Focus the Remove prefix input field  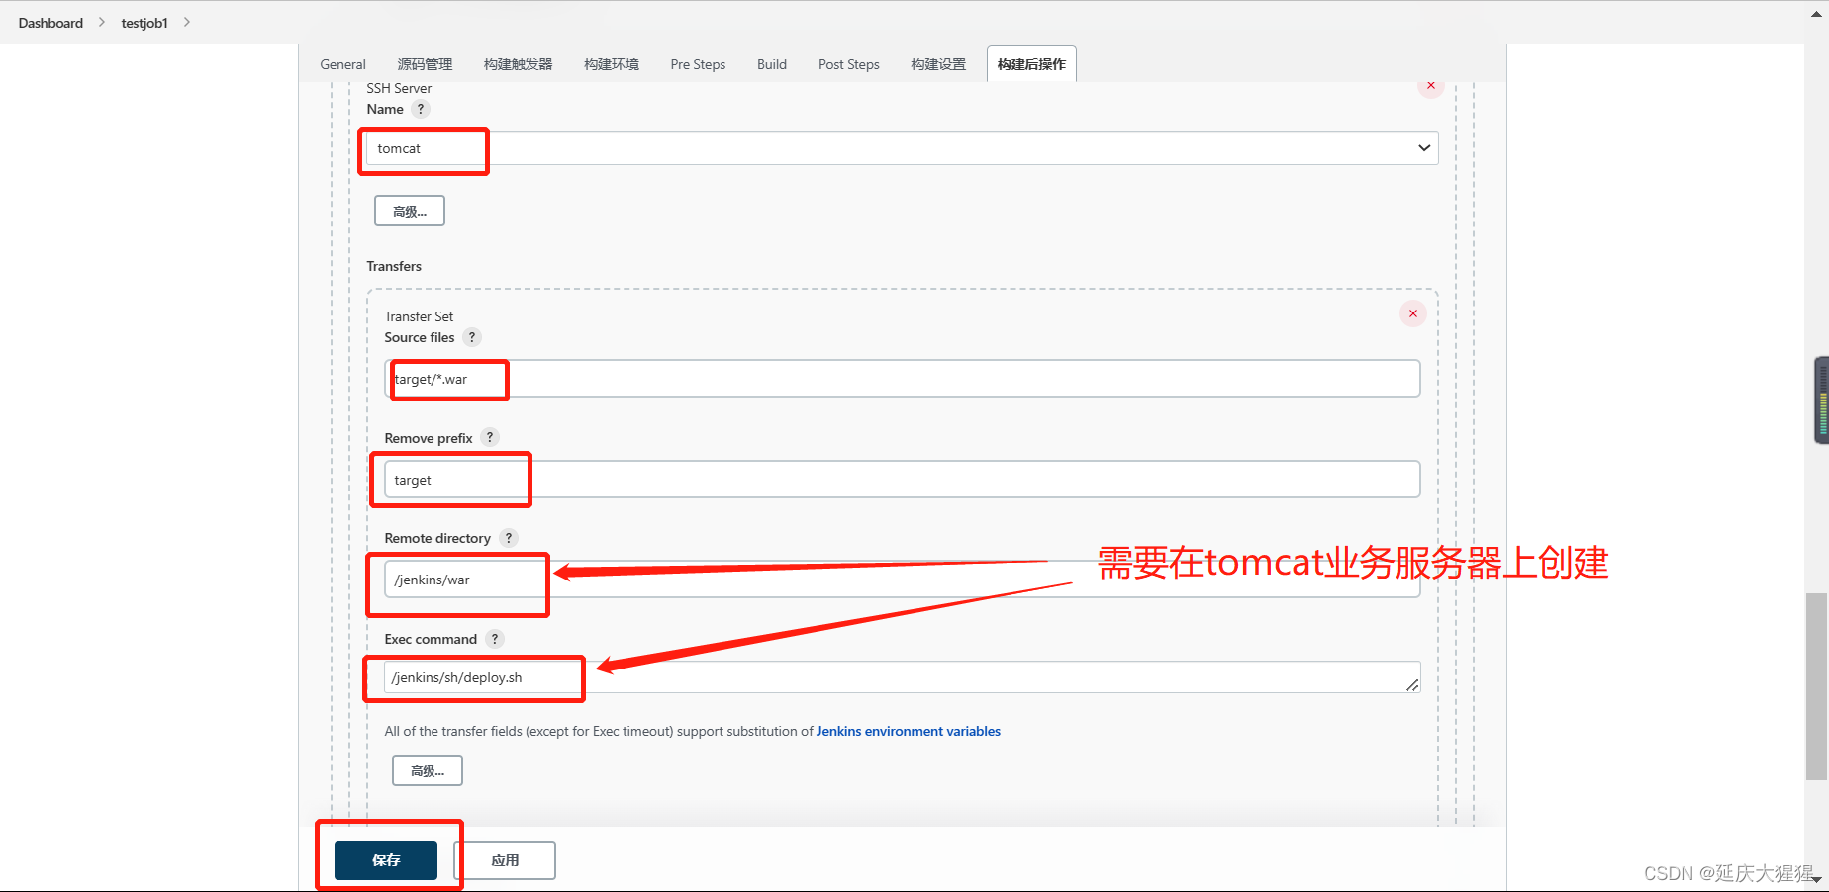pos(903,480)
